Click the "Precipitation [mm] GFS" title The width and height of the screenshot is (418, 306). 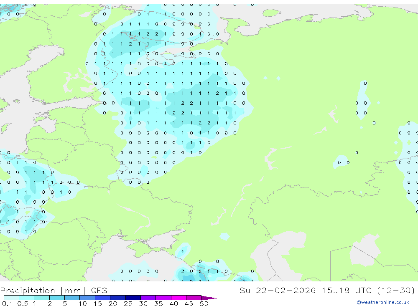pos(54,291)
